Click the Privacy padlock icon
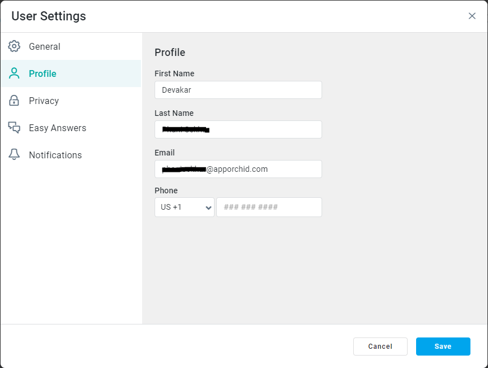Screen dimensions: 488x368 click(14, 101)
